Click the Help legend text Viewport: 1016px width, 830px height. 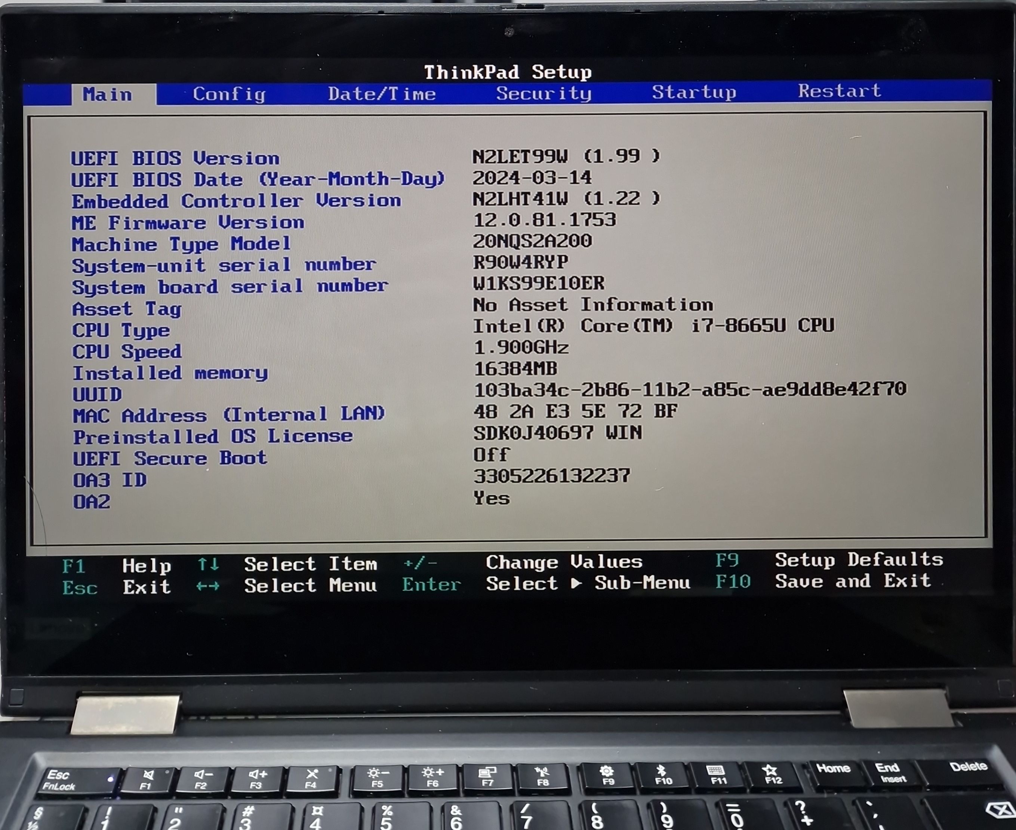coord(147,566)
